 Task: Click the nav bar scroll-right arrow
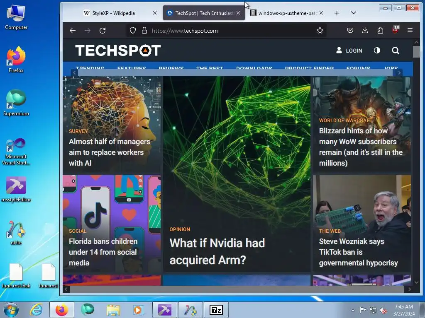click(399, 73)
